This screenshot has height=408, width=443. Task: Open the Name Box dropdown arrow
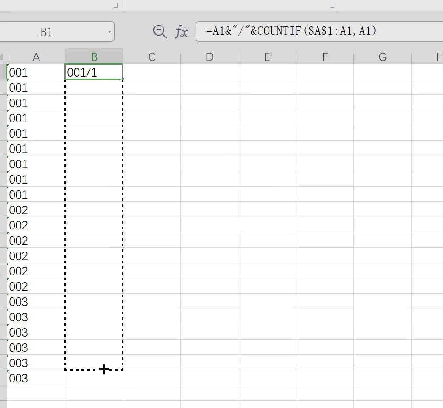(x=109, y=32)
